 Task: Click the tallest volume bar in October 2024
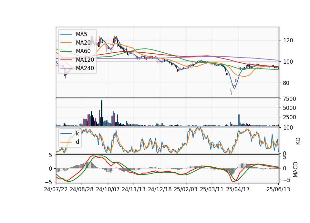(x=102, y=113)
